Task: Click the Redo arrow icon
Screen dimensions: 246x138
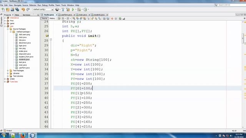Action: (28, 10)
